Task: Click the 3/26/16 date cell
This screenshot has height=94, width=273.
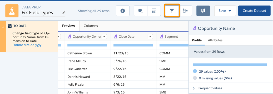Action: tap(133, 61)
